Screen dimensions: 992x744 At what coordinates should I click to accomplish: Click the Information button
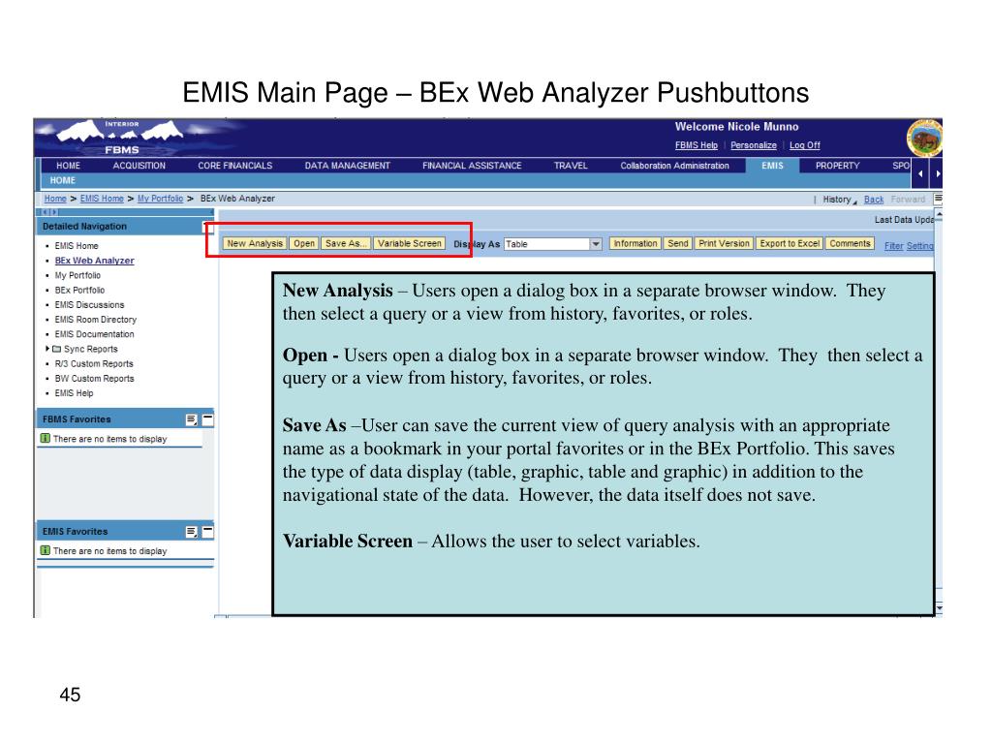[635, 243]
